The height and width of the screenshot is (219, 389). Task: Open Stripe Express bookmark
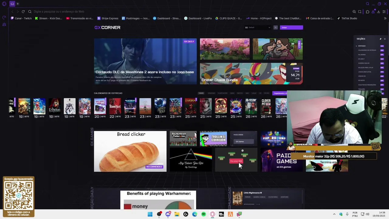[108, 18]
